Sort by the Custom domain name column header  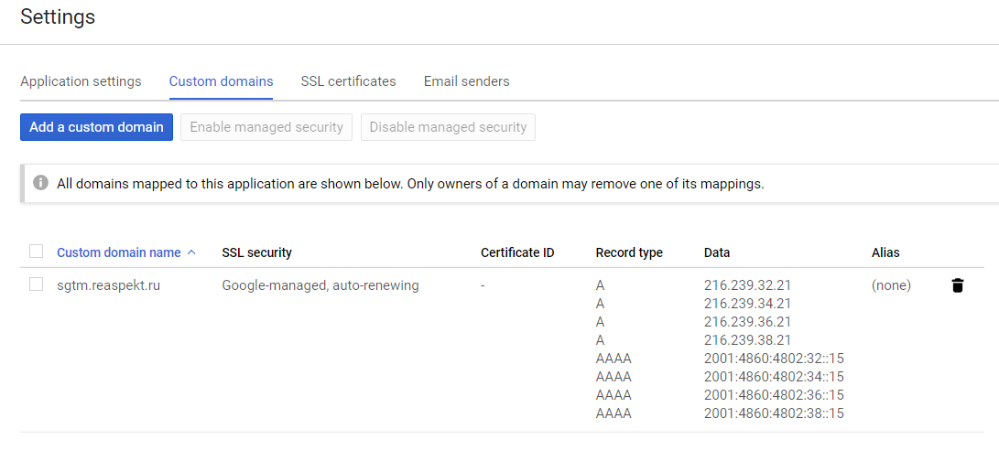119,252
